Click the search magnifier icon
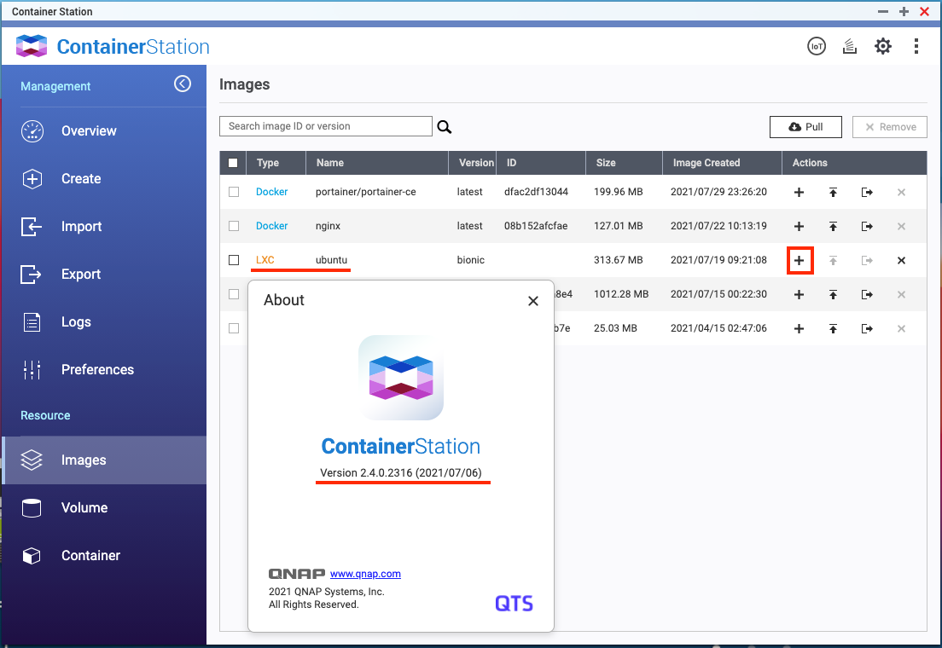942x648 pixels. coord(445,127)
